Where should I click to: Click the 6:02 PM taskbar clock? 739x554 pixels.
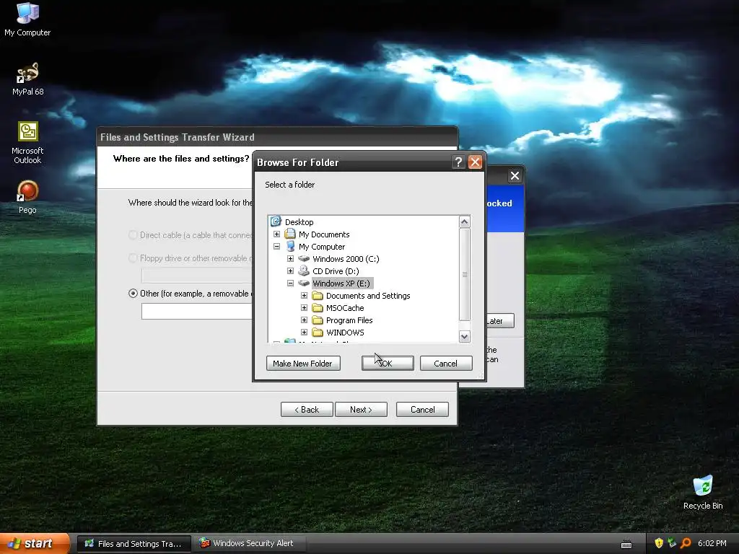coord(712,543)
